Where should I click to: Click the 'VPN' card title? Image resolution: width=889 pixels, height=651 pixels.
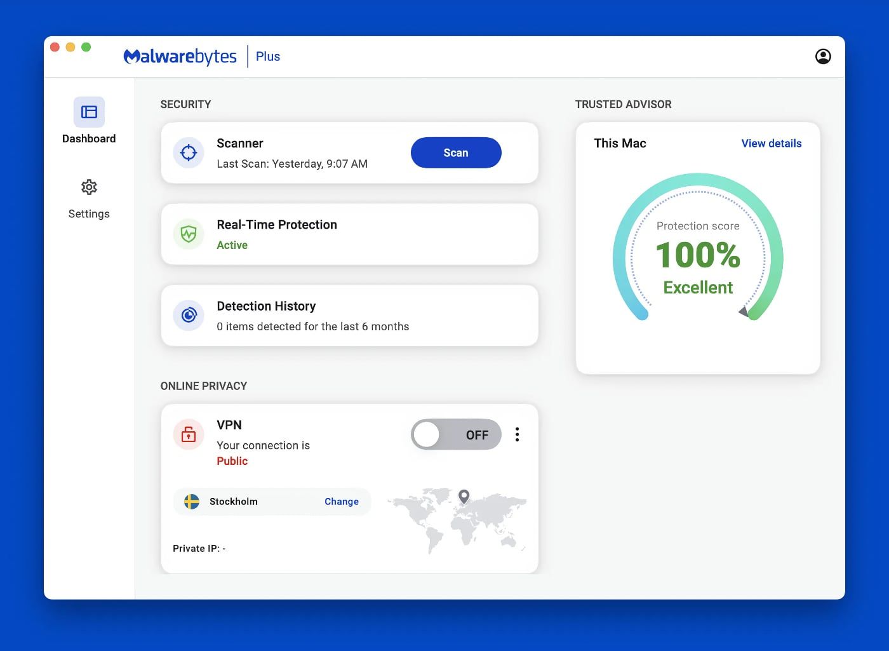click(229, 426)
